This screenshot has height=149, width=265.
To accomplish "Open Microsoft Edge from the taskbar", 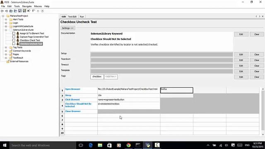I will click(91, 145).
